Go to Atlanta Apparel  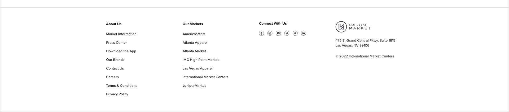click(195, 43)
